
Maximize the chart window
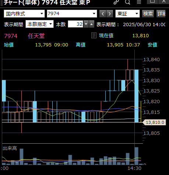pyautogui.click(x=152, y=1)
